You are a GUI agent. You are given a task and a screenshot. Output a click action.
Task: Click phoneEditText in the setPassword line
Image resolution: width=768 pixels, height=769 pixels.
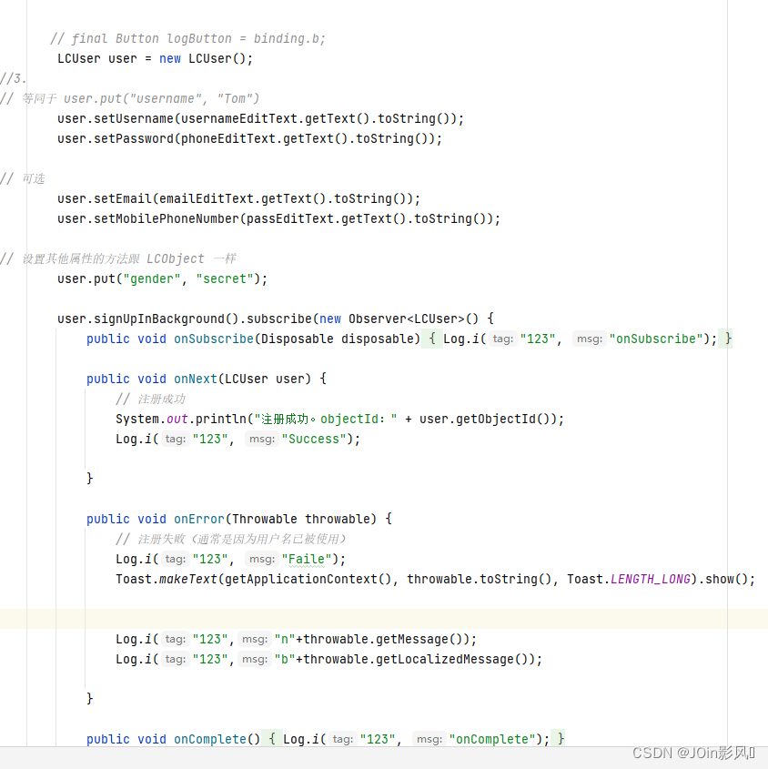[x=228, y=139]
